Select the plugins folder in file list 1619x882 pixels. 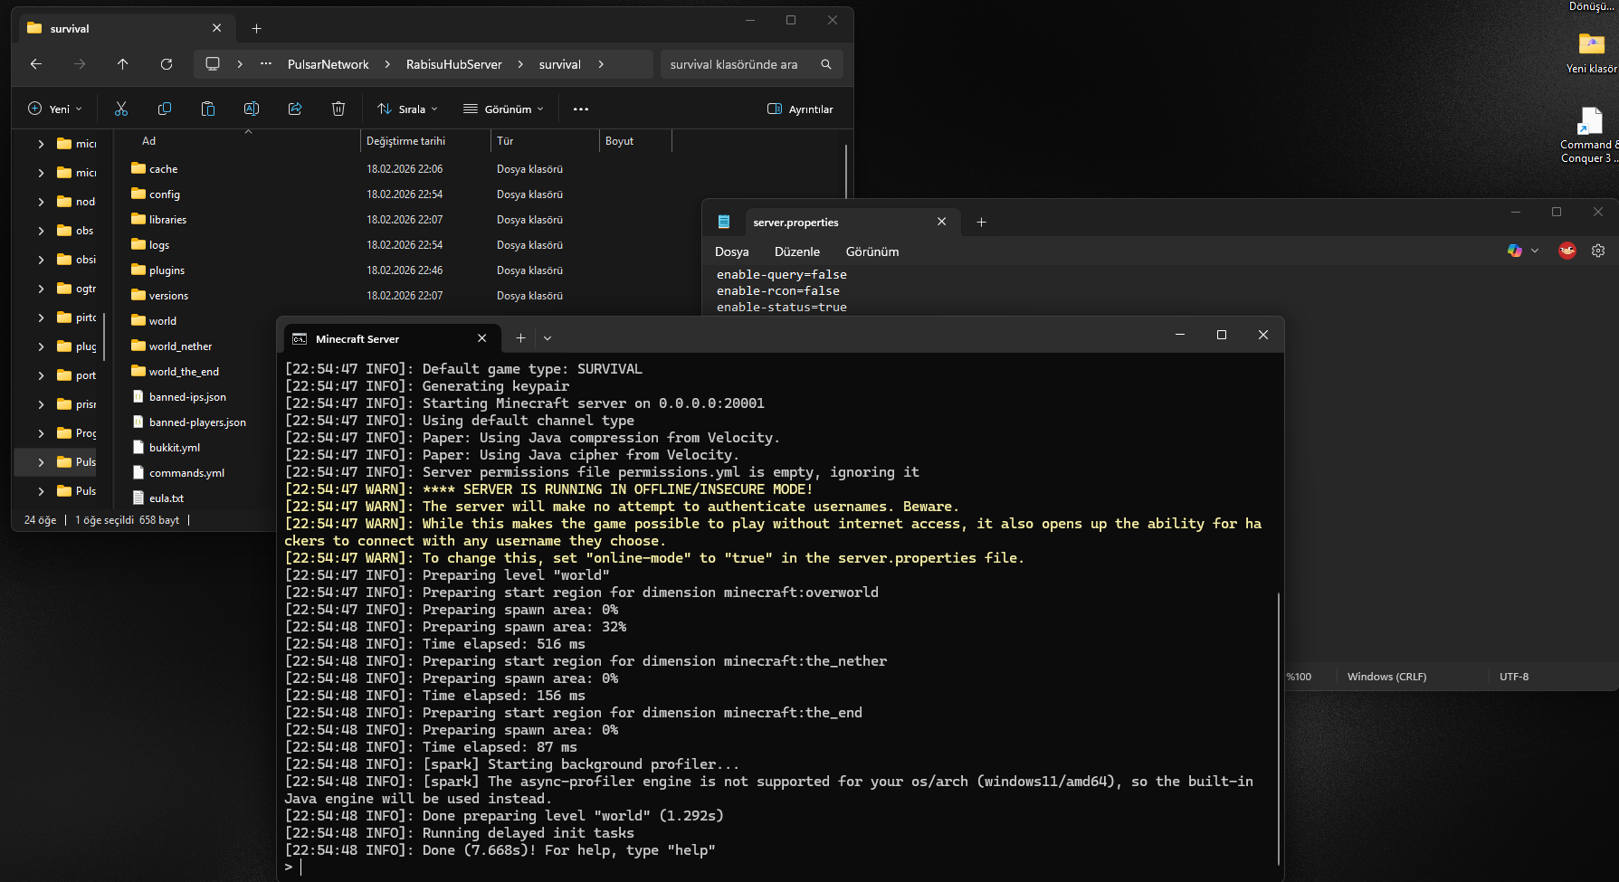(x=167, y=270)
